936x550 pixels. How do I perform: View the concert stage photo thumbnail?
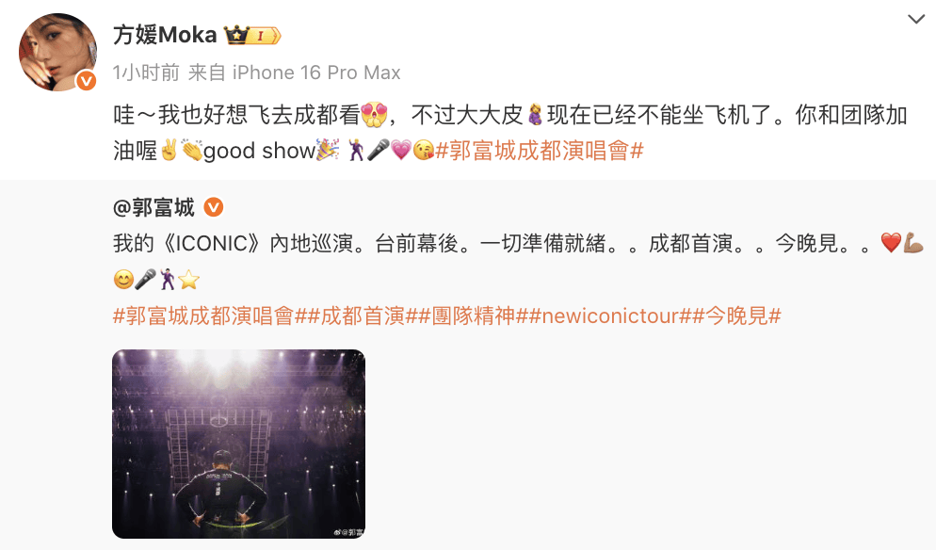click(239, 444)
